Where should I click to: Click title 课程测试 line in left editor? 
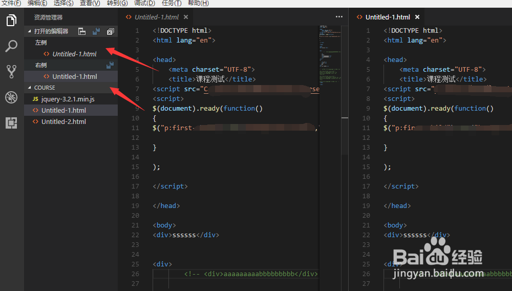212,79
